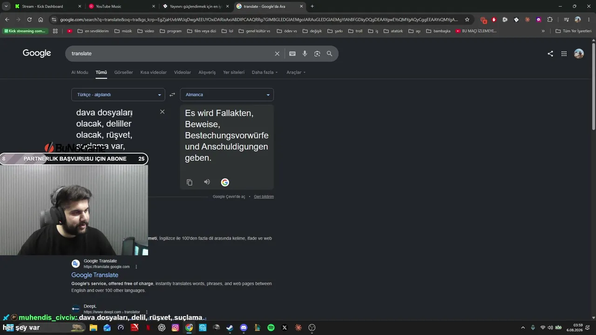Open Spotify from the taskbar
596x335 pixels.
pyautogui.click(x=271, y=328)
